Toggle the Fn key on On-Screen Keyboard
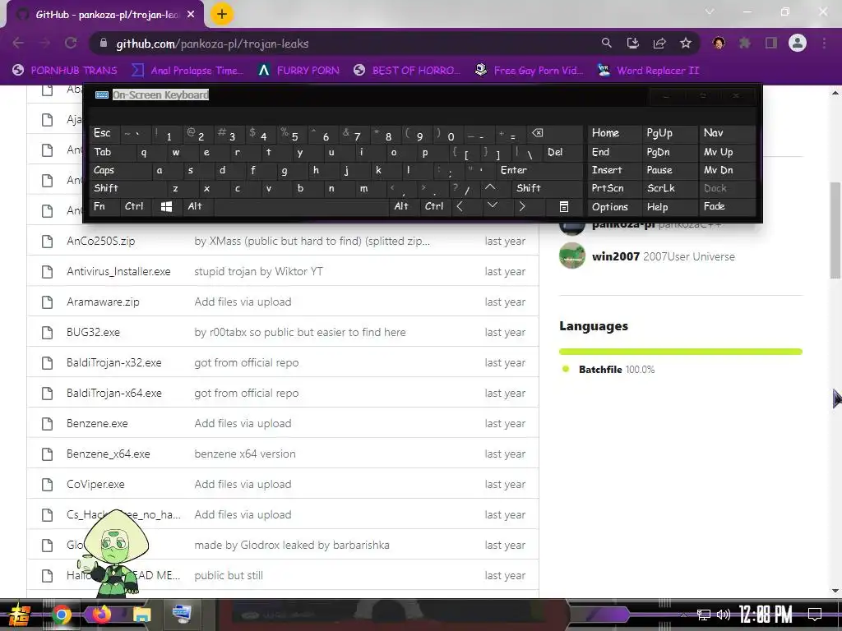The image size is (842, 631). click(104, 206)
